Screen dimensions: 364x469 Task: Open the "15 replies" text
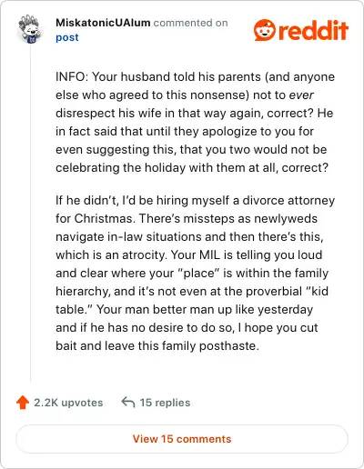tap(165, 403)
